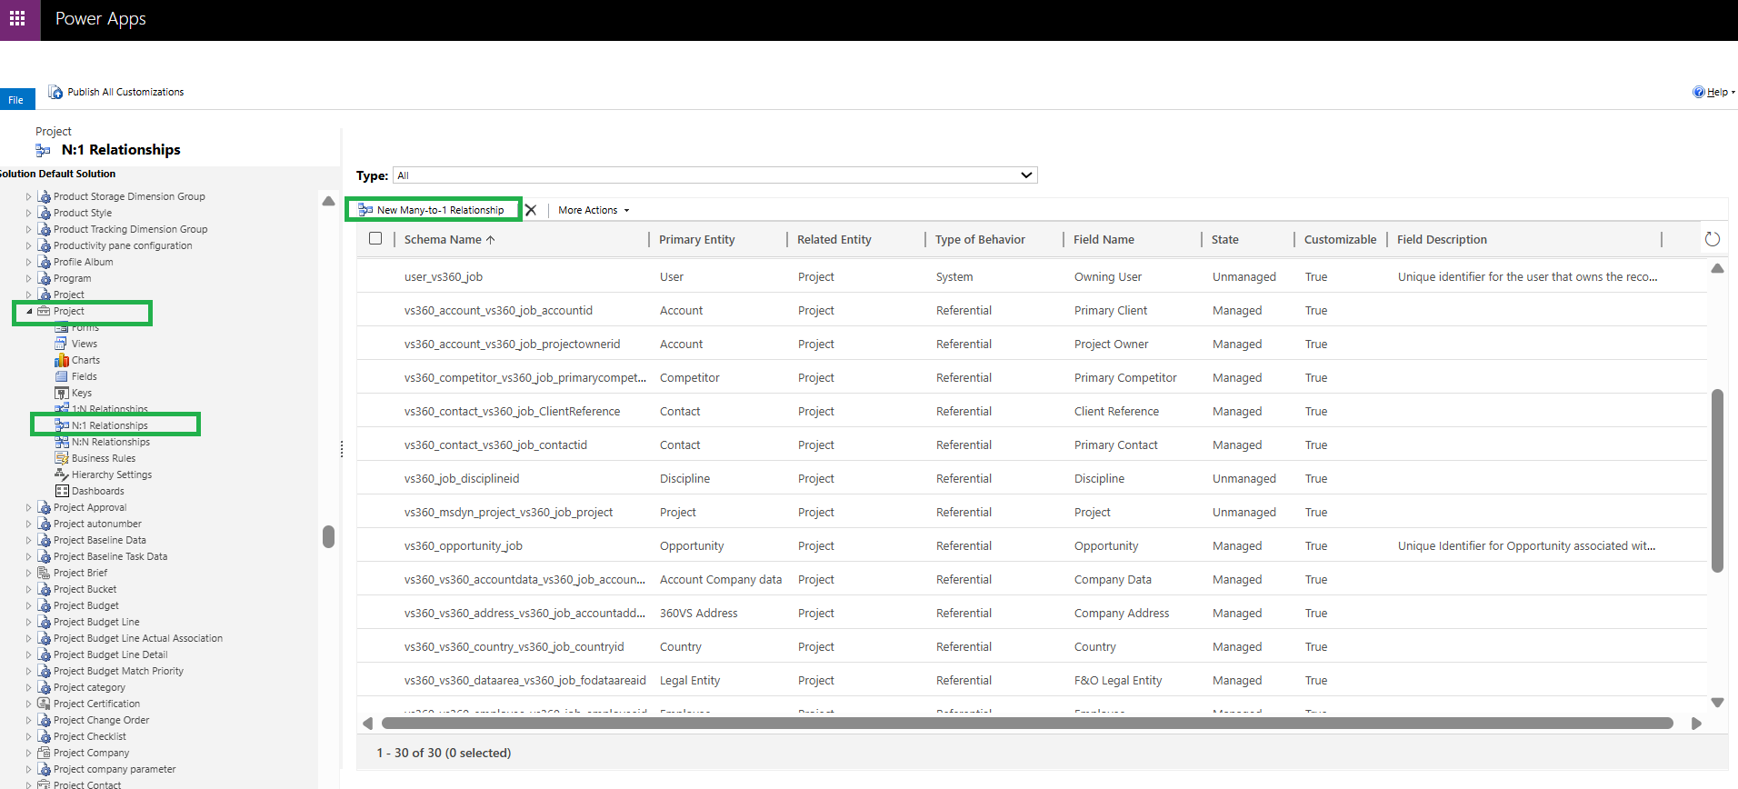Click the Business Rules icon
This screenshot has width=1738, height=789.
(x=61, y=458)
